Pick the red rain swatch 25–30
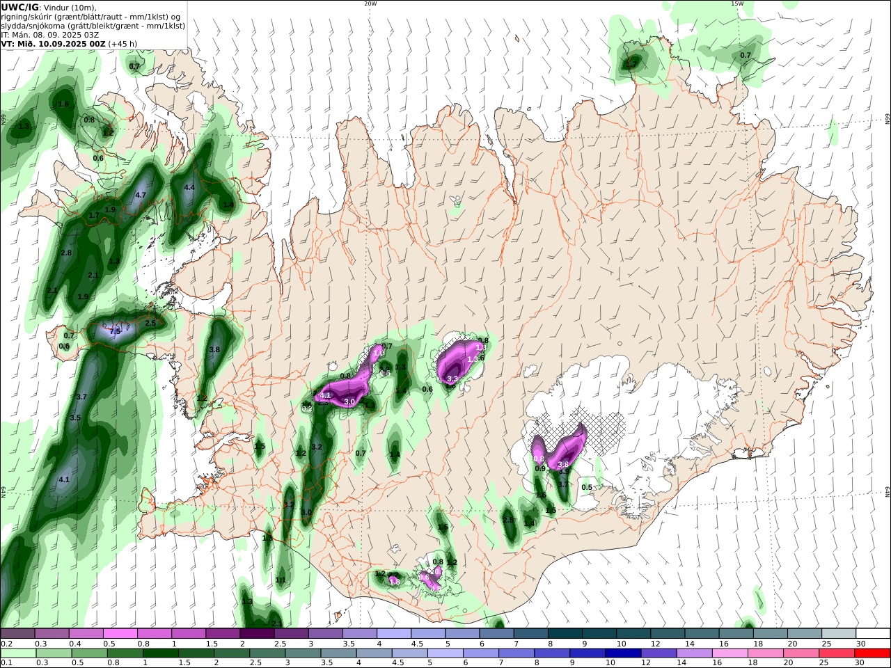891x668 pixels. point(837,653)
